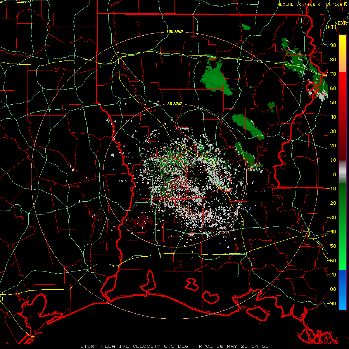
Task: Click the Storm Relative Velocity KPOE caption
Action: click(x=174, y=346)
